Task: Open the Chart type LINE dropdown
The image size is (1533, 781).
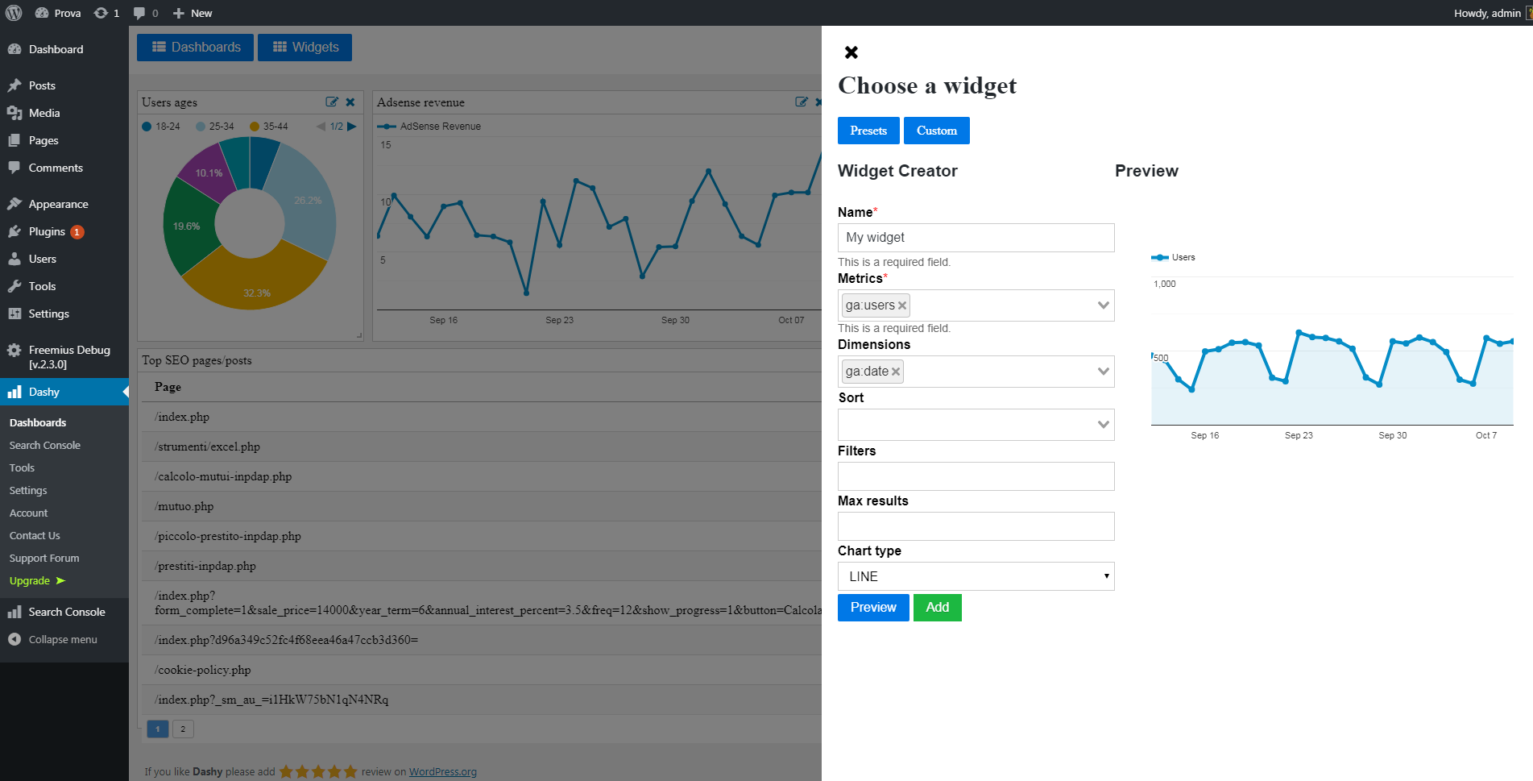Action: [976, 576]
